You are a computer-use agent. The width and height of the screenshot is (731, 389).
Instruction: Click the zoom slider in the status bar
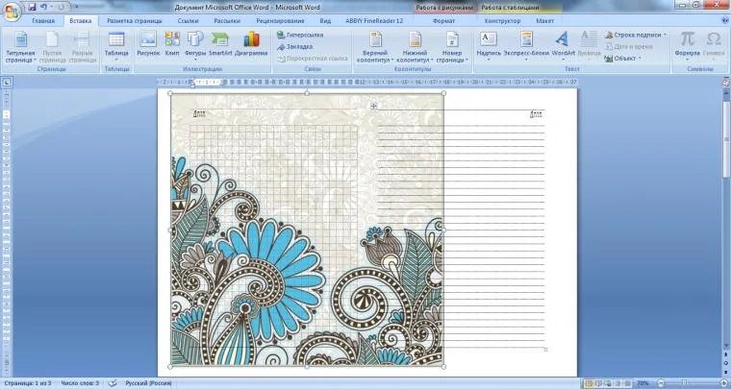pos(685,383)
